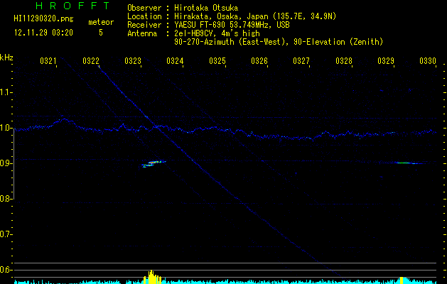Click the 1.1 kHz axis label
This screenshot has height=284, width=447.
[6, 92]
